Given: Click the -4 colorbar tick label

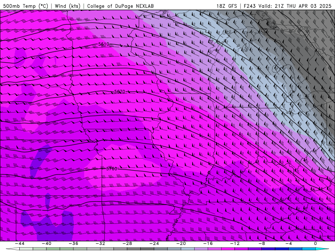Looking at the screenshot, I should coord(289,243).
